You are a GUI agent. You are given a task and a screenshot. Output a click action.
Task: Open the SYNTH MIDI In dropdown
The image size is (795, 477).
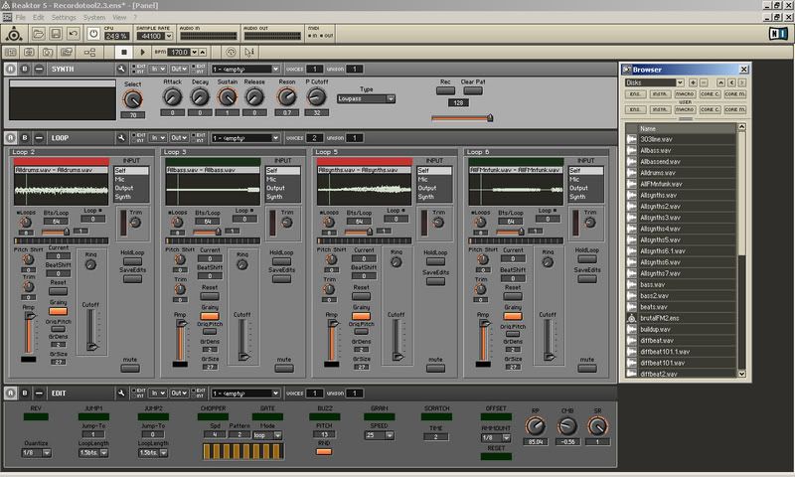(x=158, y=69)
